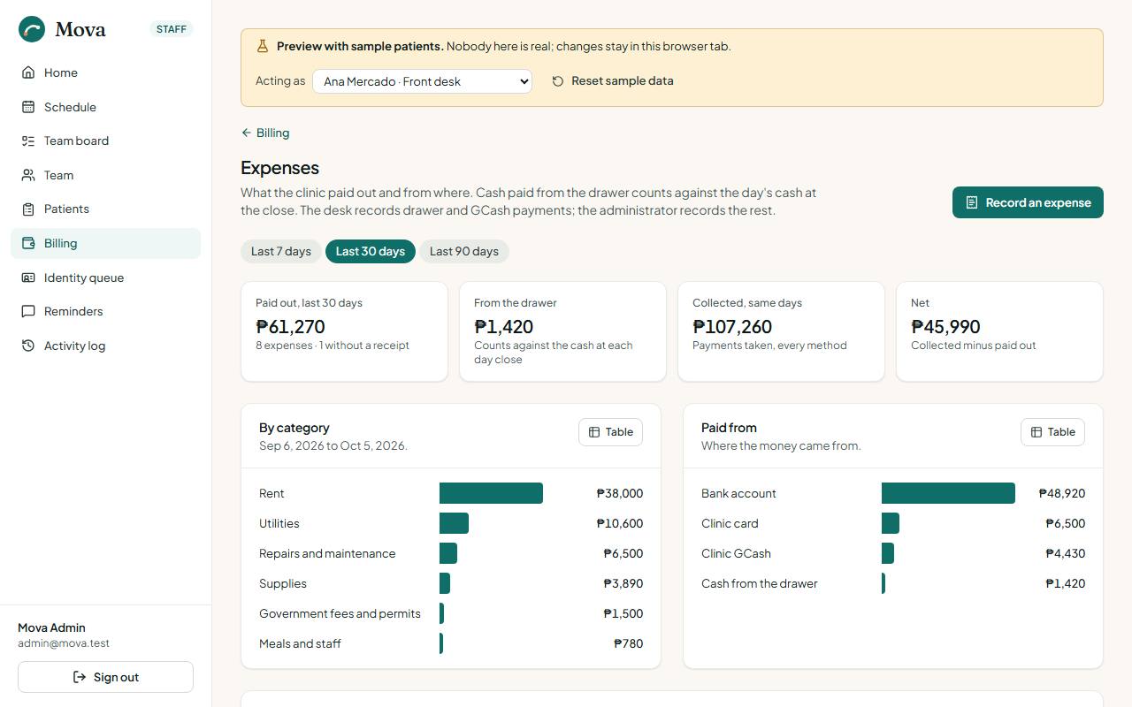Click the table icon in Paid from card

pyautogui.click(x=1036, y=432)
